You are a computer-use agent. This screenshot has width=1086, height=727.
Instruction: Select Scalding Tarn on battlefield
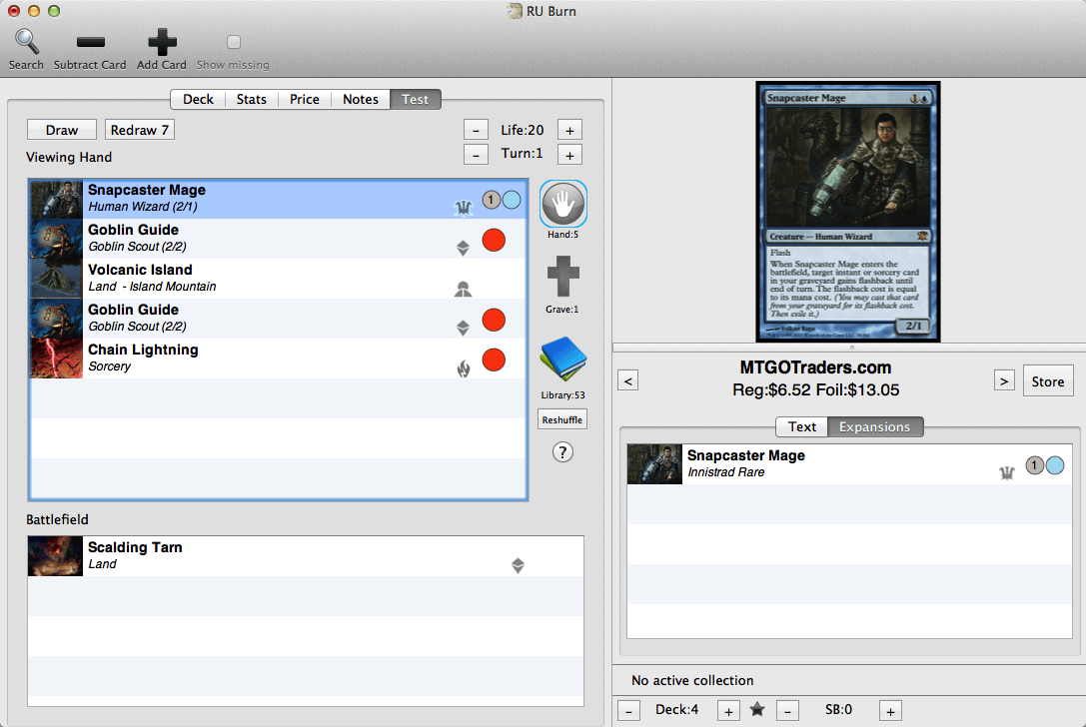tap(306, 556)
